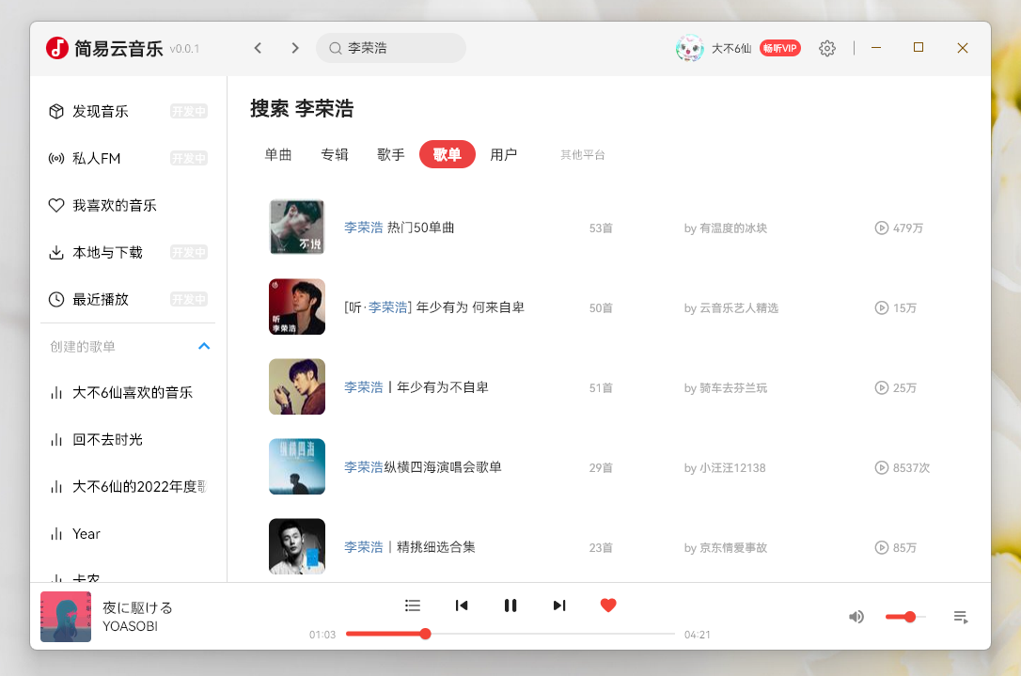The image size is (1021, 676).
Task: Seek on the playback progress bar
Action: pyautogui.click(x=510, y=634)
